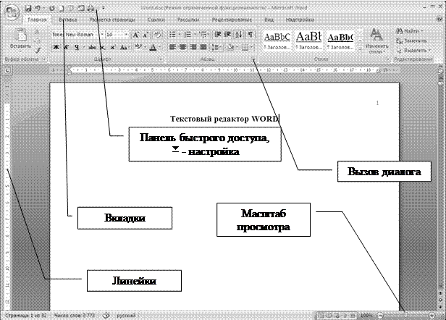Click the Найти find button

(410, 31)
